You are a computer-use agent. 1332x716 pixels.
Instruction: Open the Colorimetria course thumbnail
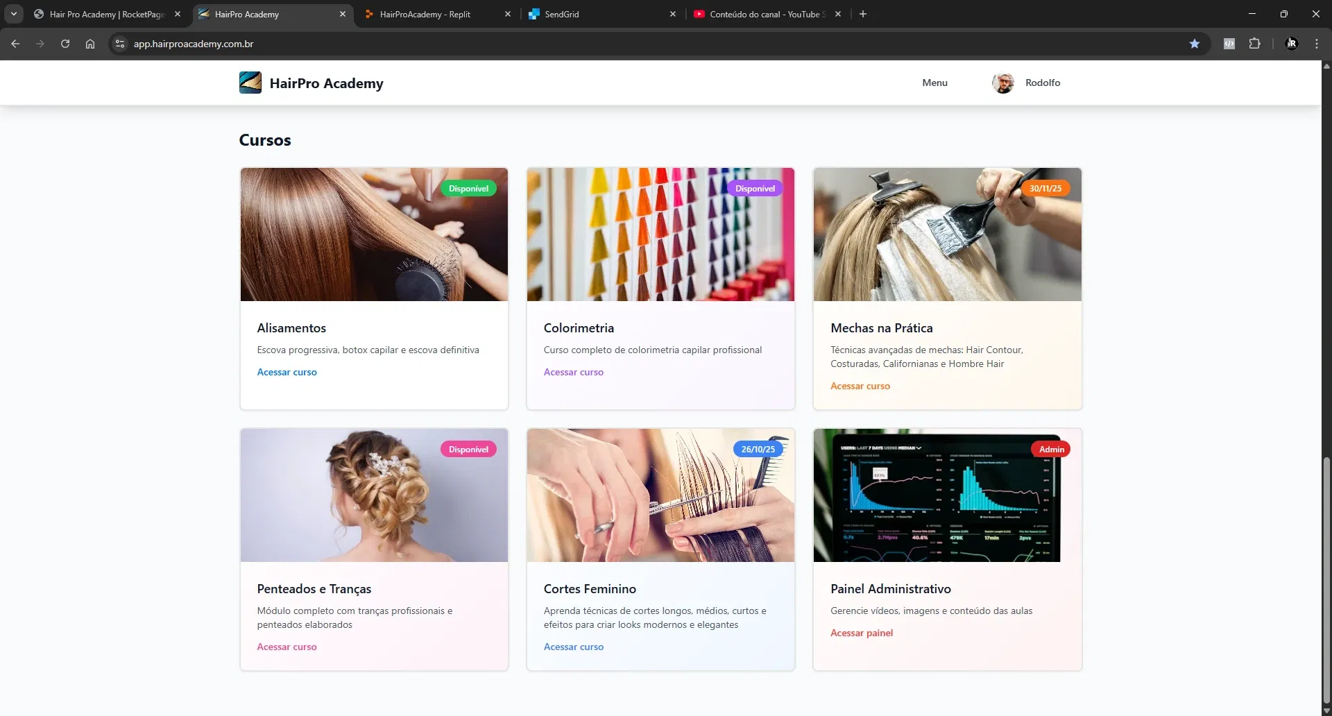660,235
